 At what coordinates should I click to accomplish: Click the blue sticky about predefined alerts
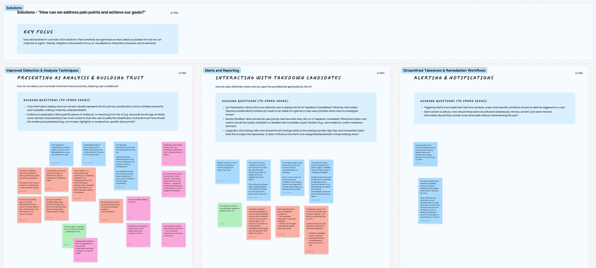(x=430, y=201)
